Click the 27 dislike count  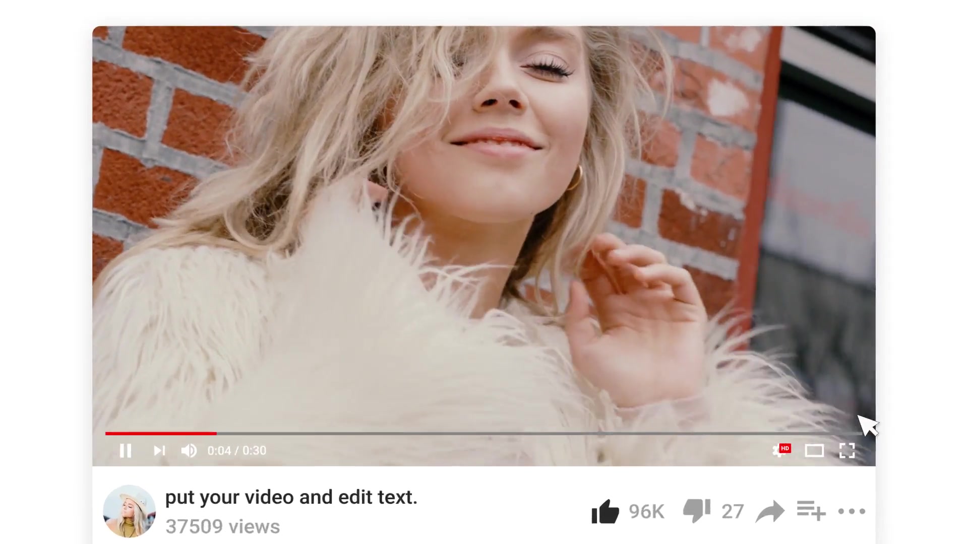pyautogui.click(x=733, y=512)
